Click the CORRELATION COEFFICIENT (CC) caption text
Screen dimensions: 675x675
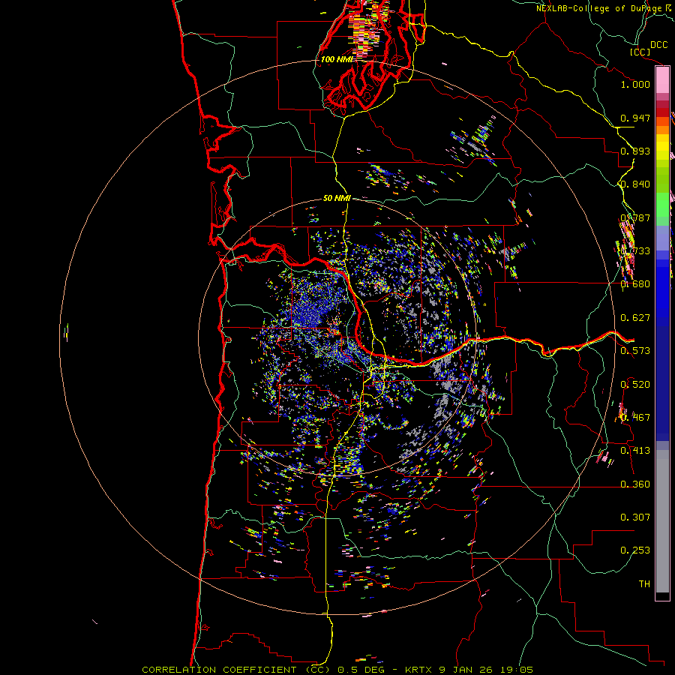tap(238, 670)
